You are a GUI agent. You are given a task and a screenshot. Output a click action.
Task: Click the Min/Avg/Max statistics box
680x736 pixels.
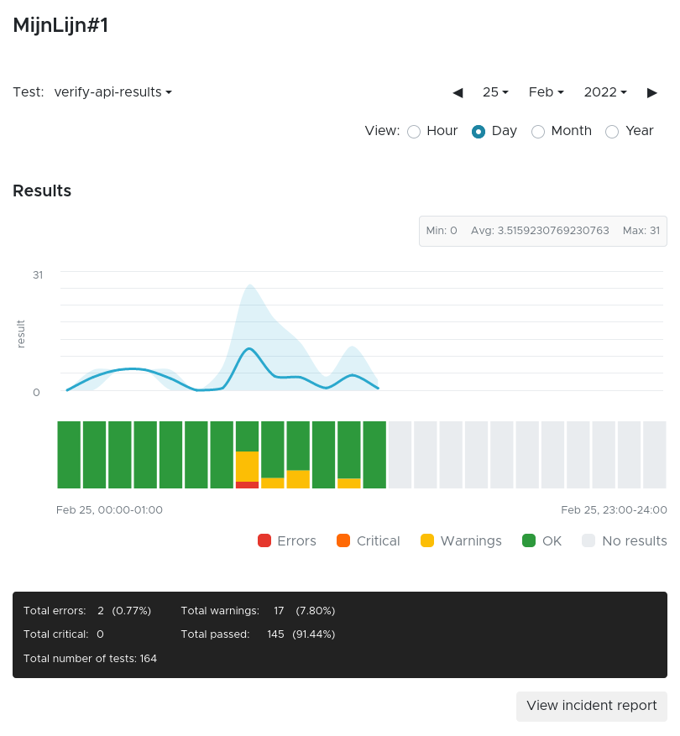coord(542,230)
